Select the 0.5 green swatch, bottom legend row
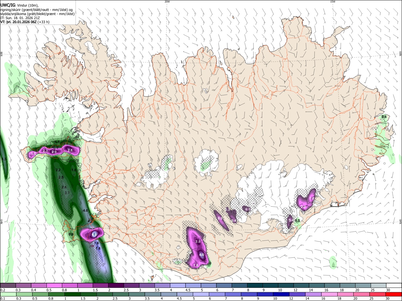The image size is (402, 301). pos(40,294)
